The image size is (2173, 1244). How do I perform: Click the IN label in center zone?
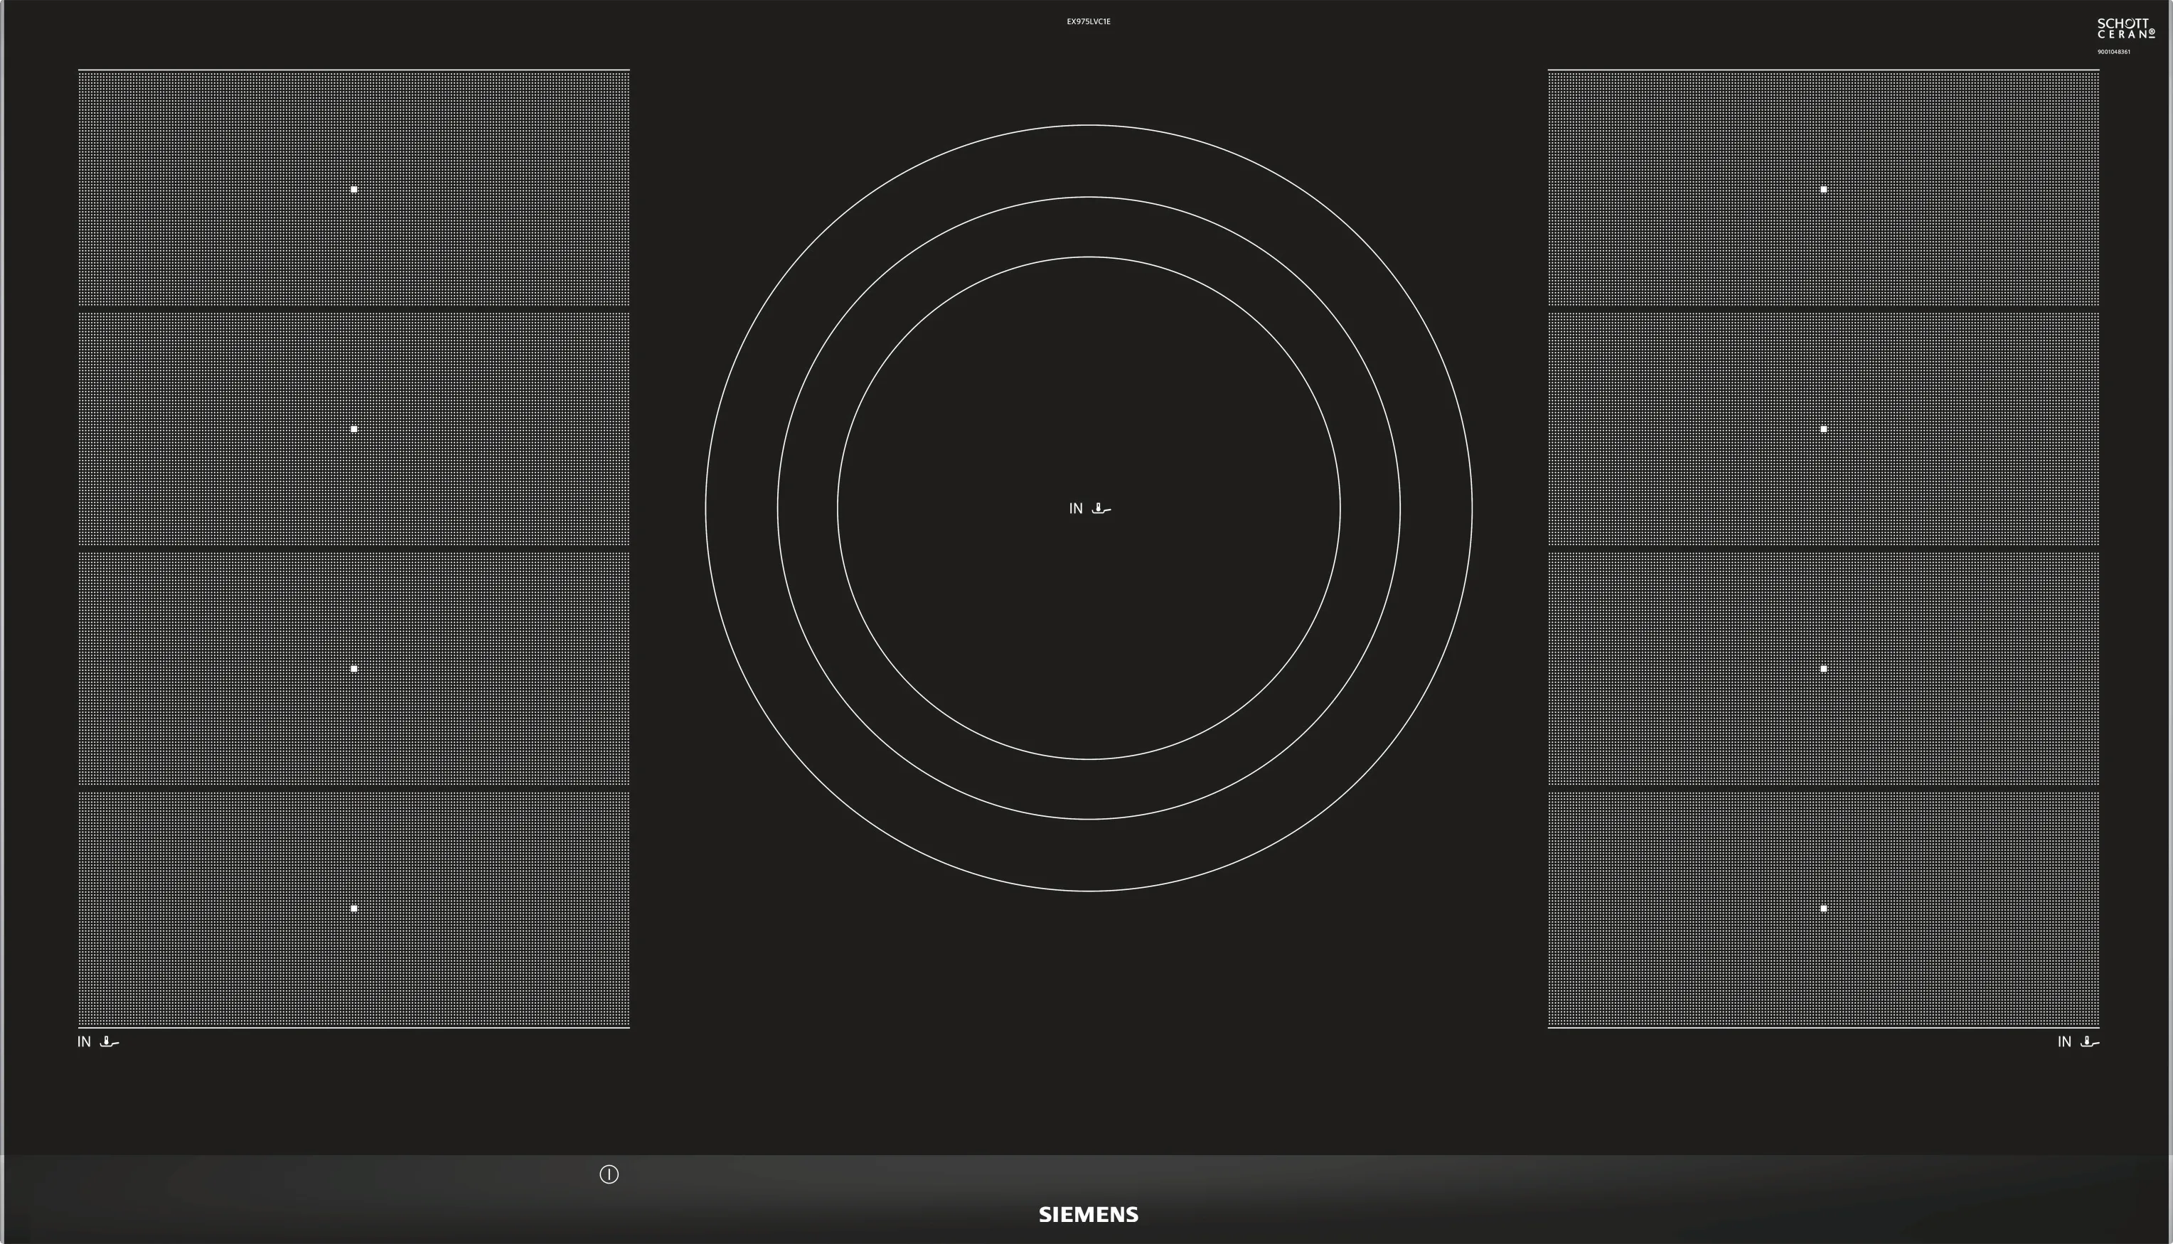(1076, 509)
